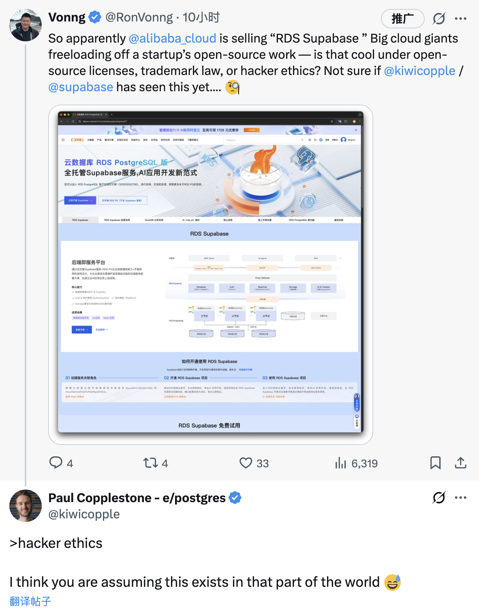Click the 10小时 post timestamp
Viewport: 479px width, 616px height.
201,17
